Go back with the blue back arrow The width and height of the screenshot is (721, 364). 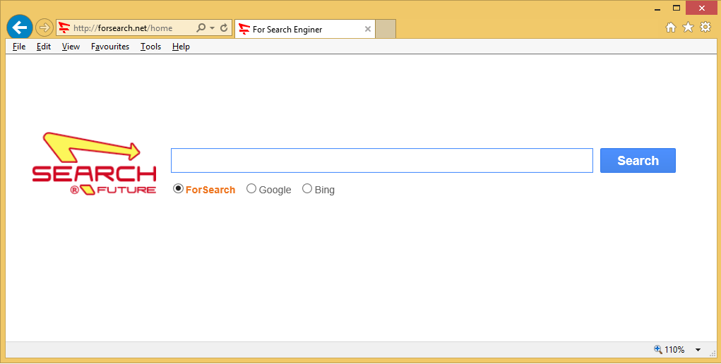[20, 28]
